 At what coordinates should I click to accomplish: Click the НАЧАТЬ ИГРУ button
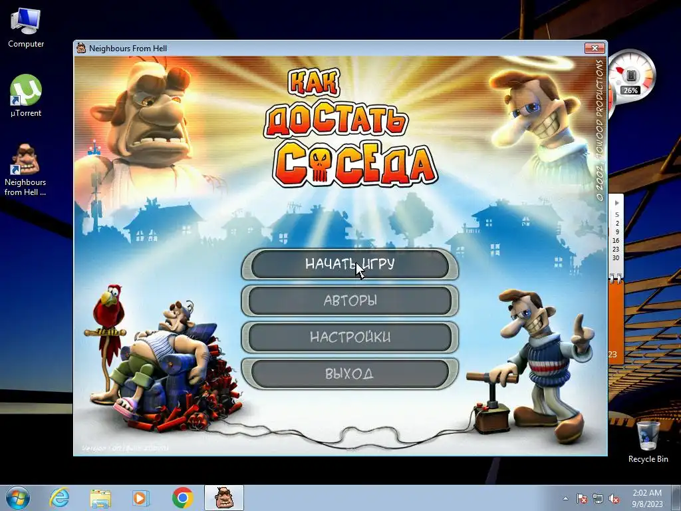coord(350,263)
